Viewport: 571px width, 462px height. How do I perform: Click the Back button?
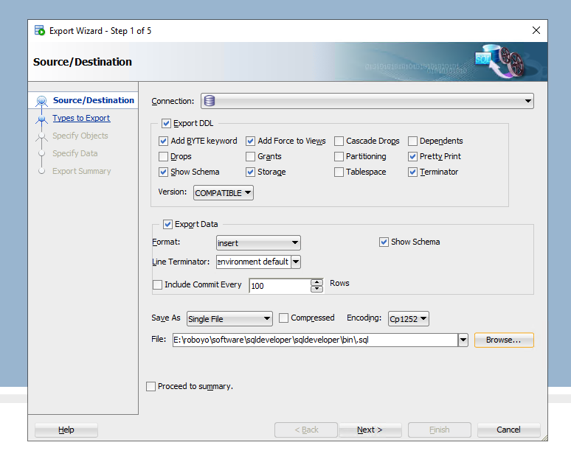click(306, 430)
